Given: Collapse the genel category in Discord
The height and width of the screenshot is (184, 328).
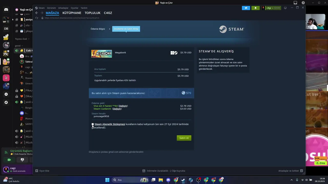Looking at the screenshot, I should click(19, 46).
